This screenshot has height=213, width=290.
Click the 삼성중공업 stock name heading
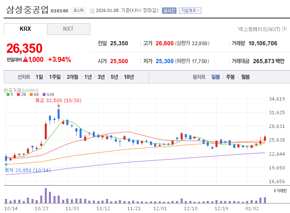point(27,10)
